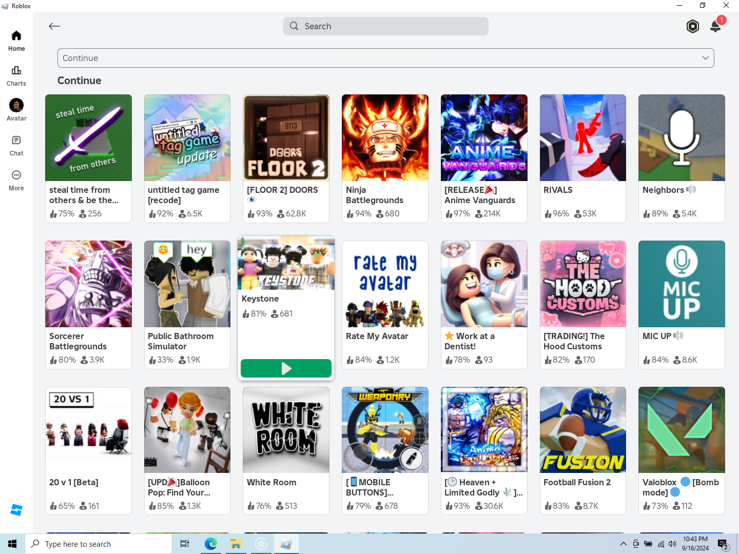The width and height of the screenshot is (739, 554).
Task: Click into the Search field
Action: point(386,26)
